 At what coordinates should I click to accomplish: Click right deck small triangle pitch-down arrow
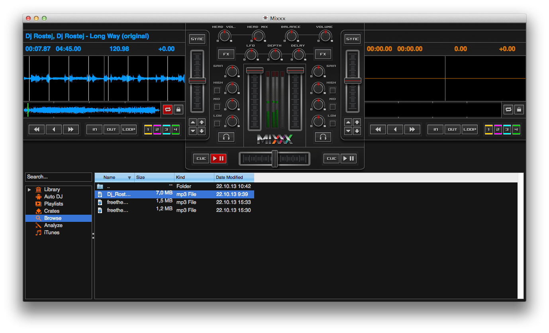click(x=348, y=131)
